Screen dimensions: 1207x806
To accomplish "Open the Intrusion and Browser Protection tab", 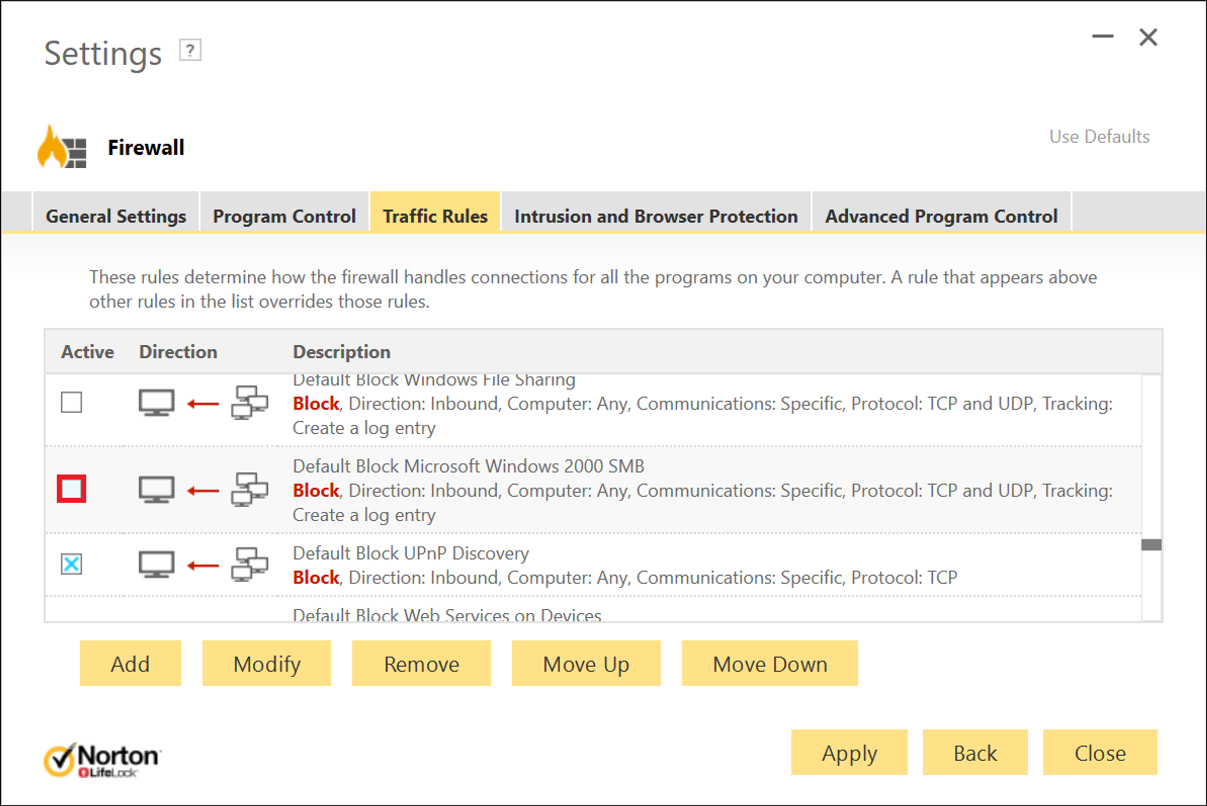I will (x=656, y=216).
